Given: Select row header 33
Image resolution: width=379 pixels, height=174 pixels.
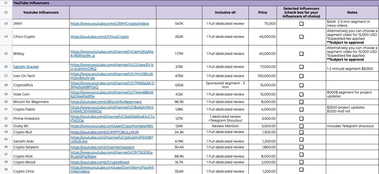Looking at the screenshot, I should 6,126.
